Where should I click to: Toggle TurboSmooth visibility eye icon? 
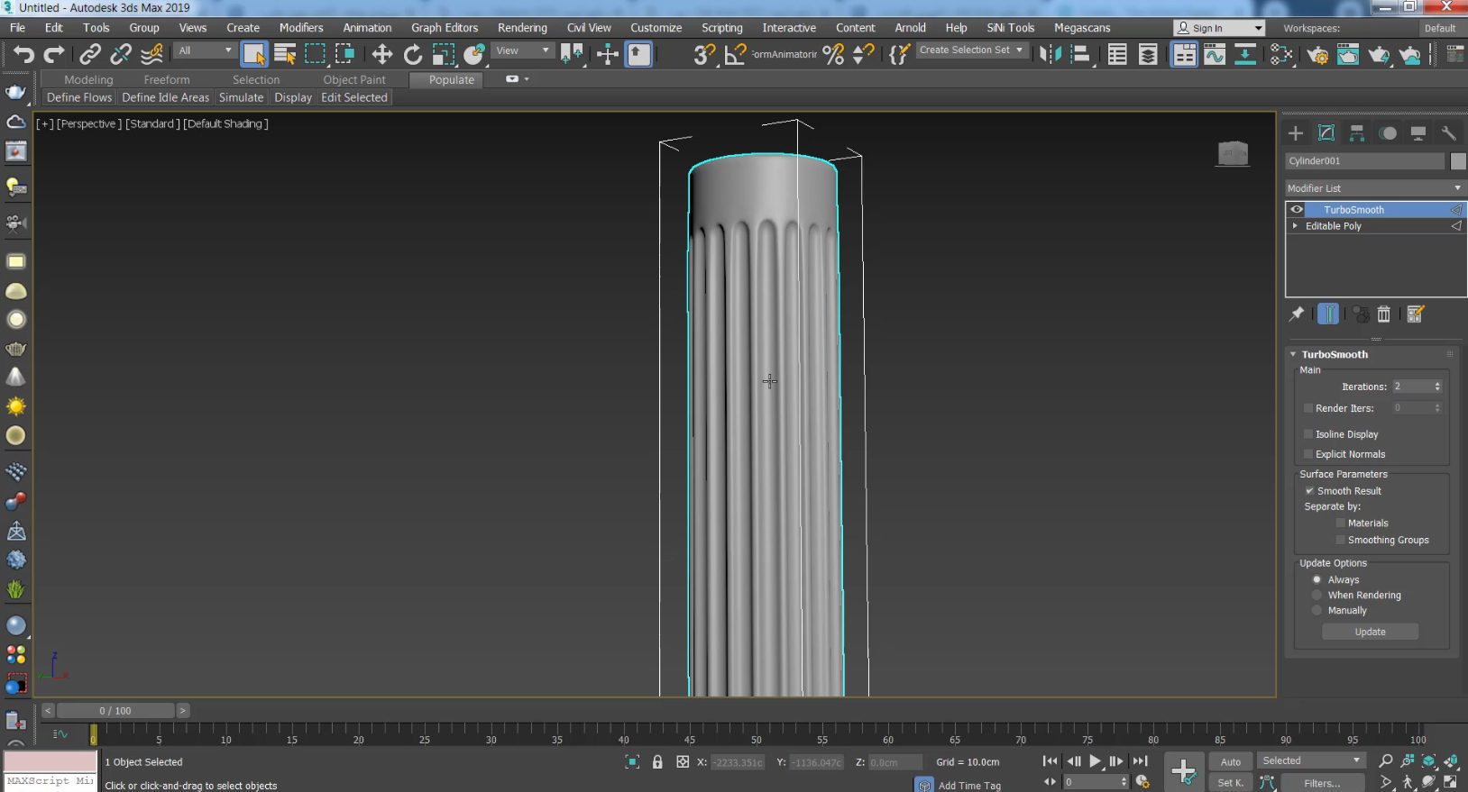1297,209
